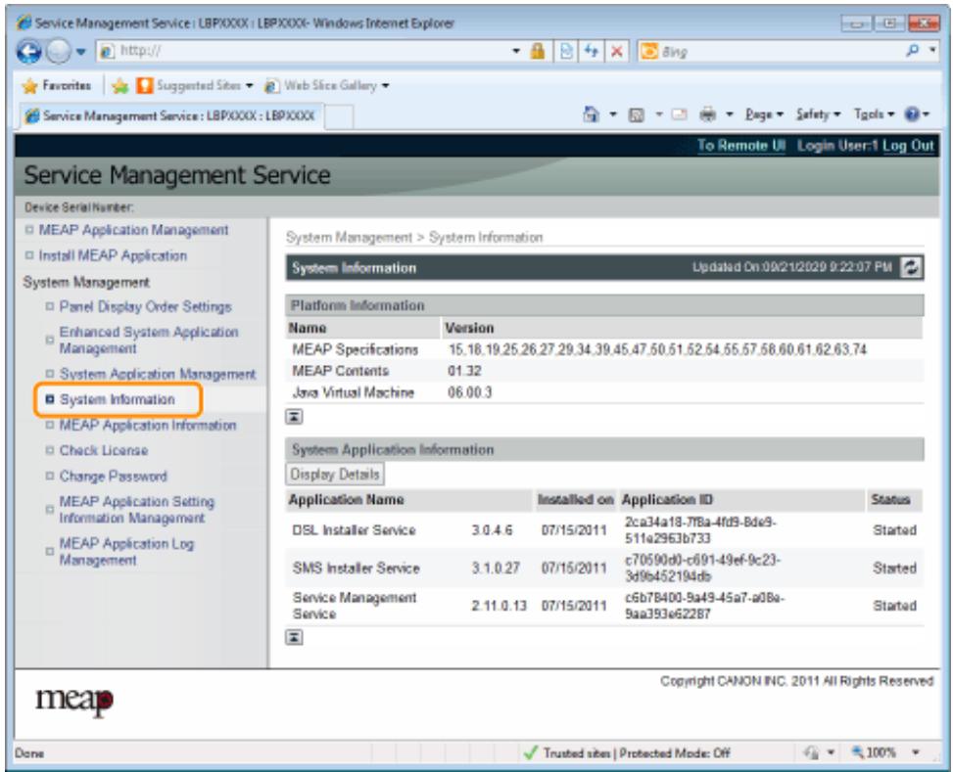Screen dimensions: 953x772
Task: Open Enhanced System Application Management
Action: 148,341
